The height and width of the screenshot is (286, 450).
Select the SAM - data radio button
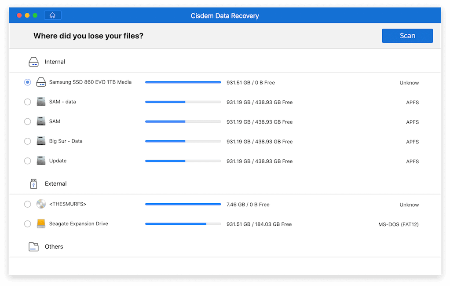pos(27,102)
